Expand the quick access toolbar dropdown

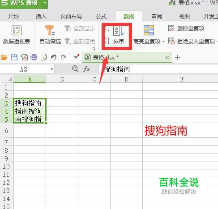click(x=76, y=57)
